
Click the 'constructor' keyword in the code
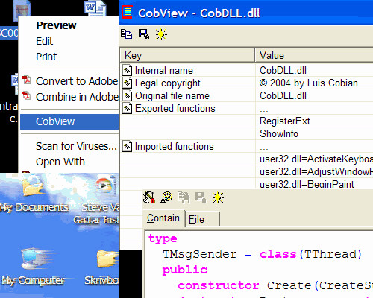pyautogui.click(x=219, y=285)
